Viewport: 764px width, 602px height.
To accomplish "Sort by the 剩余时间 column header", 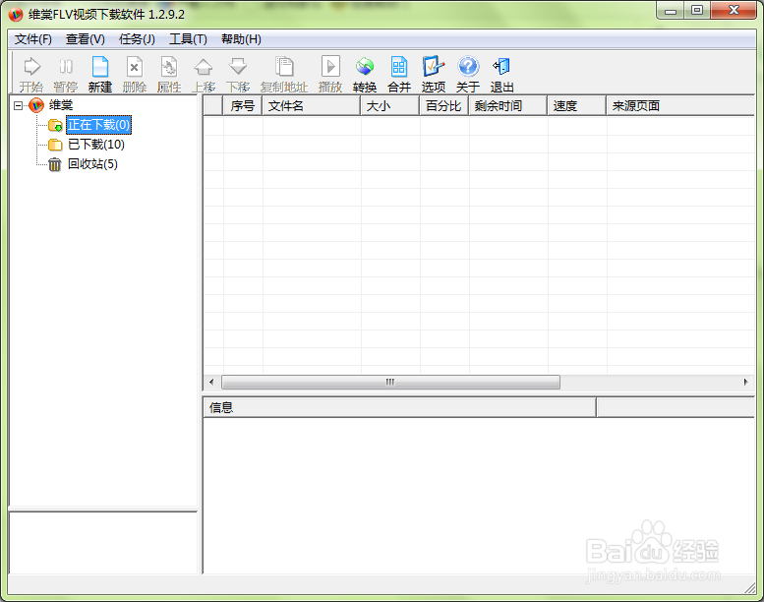I will click(508, 105).
